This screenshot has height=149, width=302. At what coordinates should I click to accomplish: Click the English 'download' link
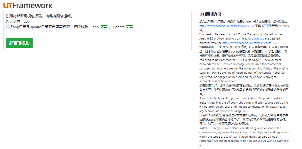(258, 38)
